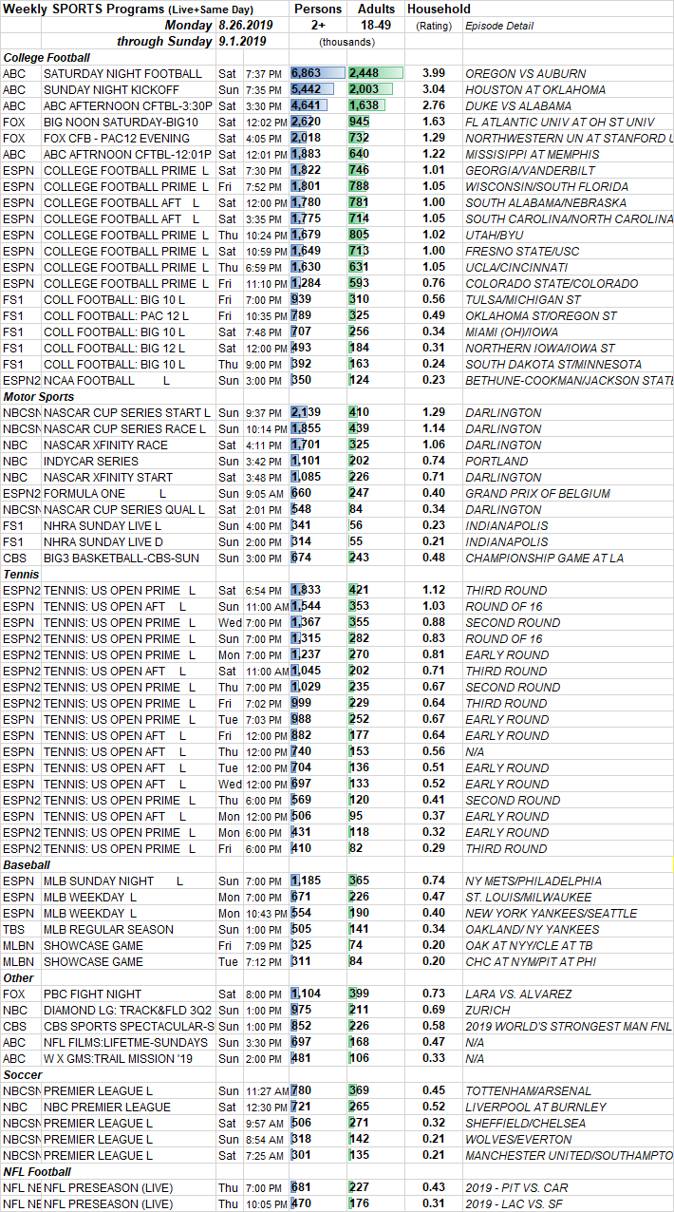Select the 'MIAMI (OH)/IOWA' cell

point(512,331)
